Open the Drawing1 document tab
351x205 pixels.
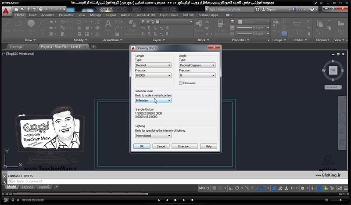click(x=17, y=47)
